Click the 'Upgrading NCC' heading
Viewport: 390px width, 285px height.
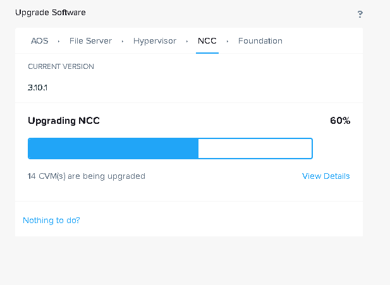click(x=64, y=121)
